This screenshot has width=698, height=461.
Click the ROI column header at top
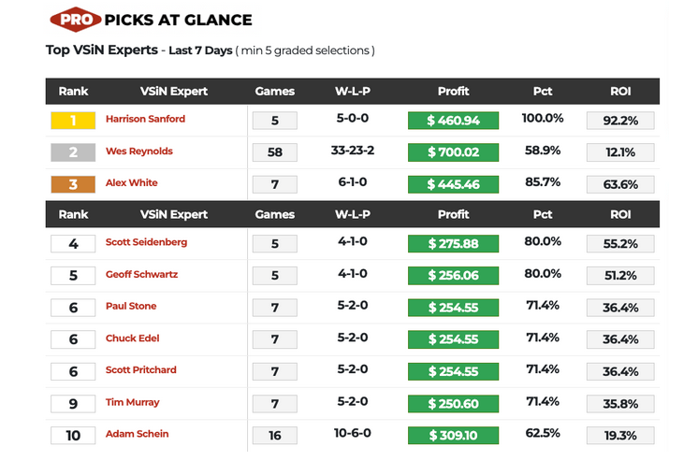[x=620, y=92]
